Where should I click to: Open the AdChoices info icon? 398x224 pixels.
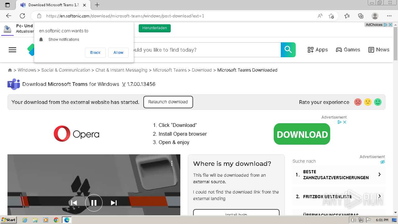(385, 25)
